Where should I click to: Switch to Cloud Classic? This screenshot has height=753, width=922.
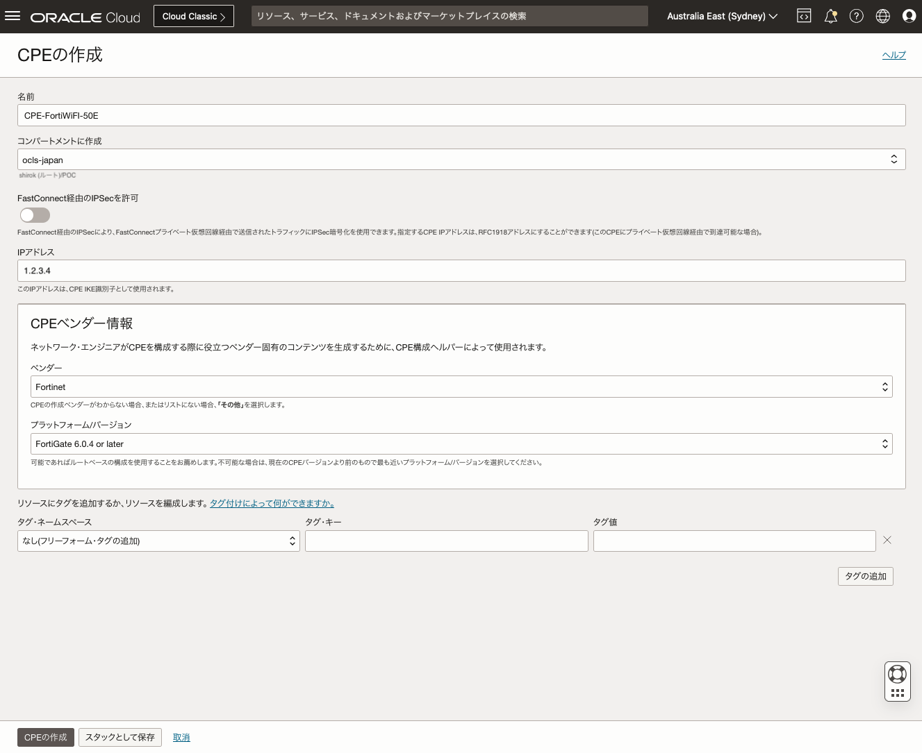pos(194,16)
